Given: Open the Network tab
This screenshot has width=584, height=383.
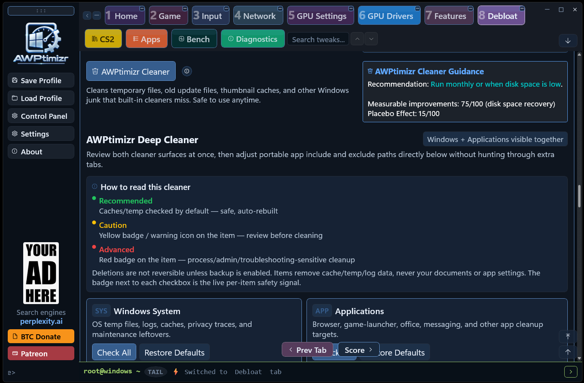Looking at the screenshot, I should click(258, 16).
